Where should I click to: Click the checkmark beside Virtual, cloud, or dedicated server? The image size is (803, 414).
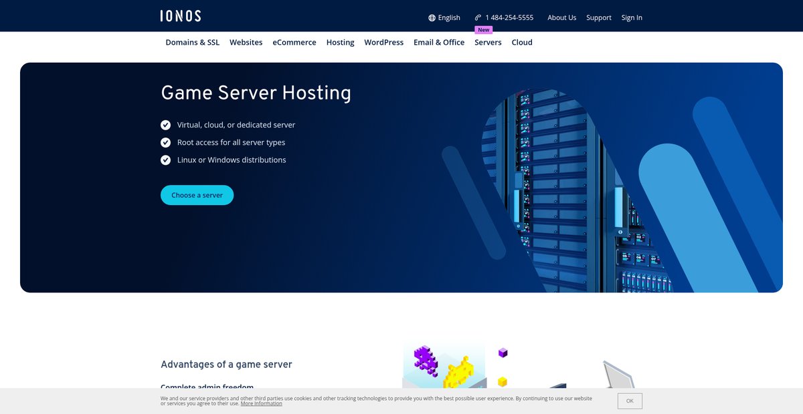tap(166, 125)
